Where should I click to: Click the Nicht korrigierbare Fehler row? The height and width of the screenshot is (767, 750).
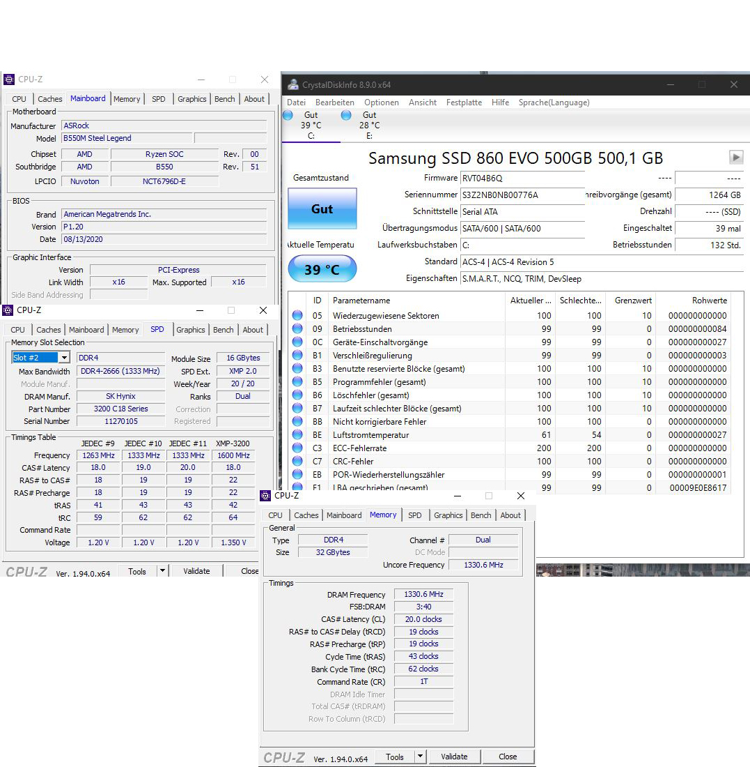(509, 421)
